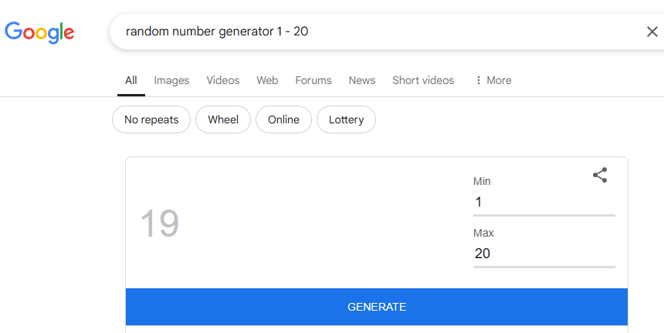The height and width of the screenshot is (333, 664).
Task: Go to the News tab
Action: 361,80
